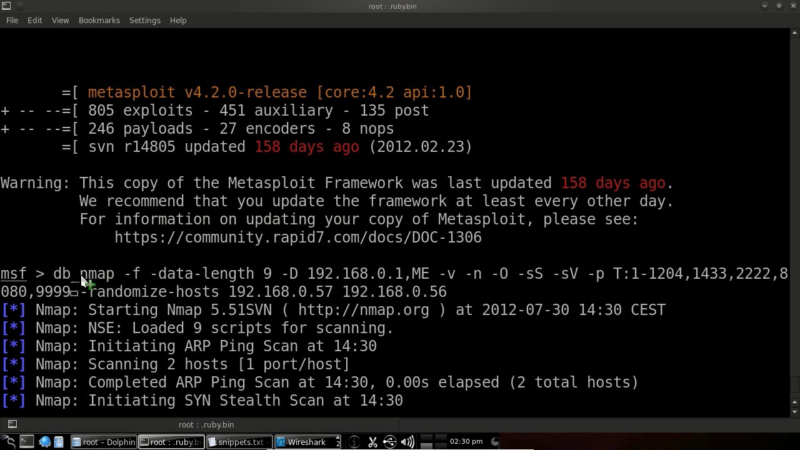The width and height of the screenshot is (800, 450).
Task: Click the 02:30 pm panel clock
Action: point(466,442)
